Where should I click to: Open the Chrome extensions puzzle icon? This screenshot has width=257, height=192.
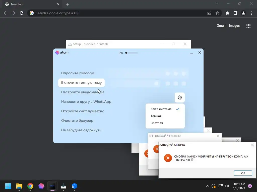[227, 13]
